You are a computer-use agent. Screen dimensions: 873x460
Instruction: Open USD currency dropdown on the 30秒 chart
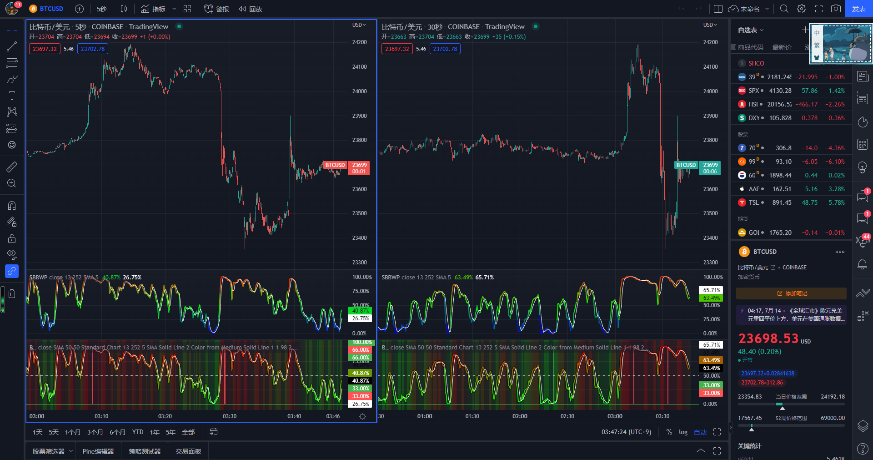(x=710, y=25)
